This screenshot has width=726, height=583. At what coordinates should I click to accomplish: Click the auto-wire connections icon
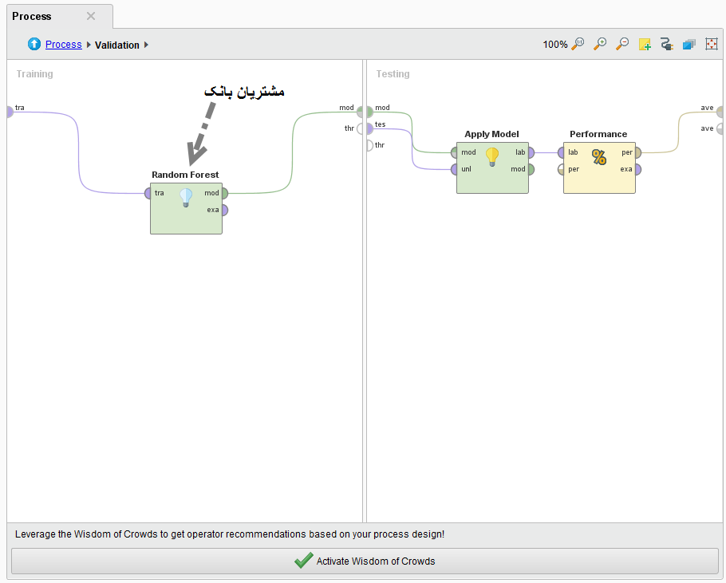667,44
